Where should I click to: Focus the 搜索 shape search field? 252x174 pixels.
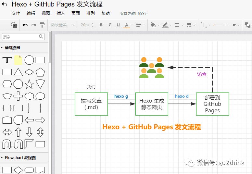(23, 37)
